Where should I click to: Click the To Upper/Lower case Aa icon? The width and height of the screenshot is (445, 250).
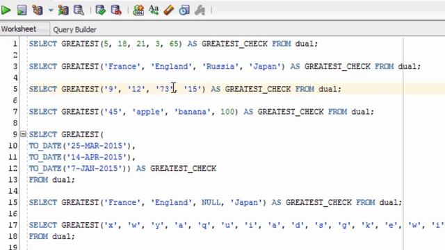(x=154, y=10)
